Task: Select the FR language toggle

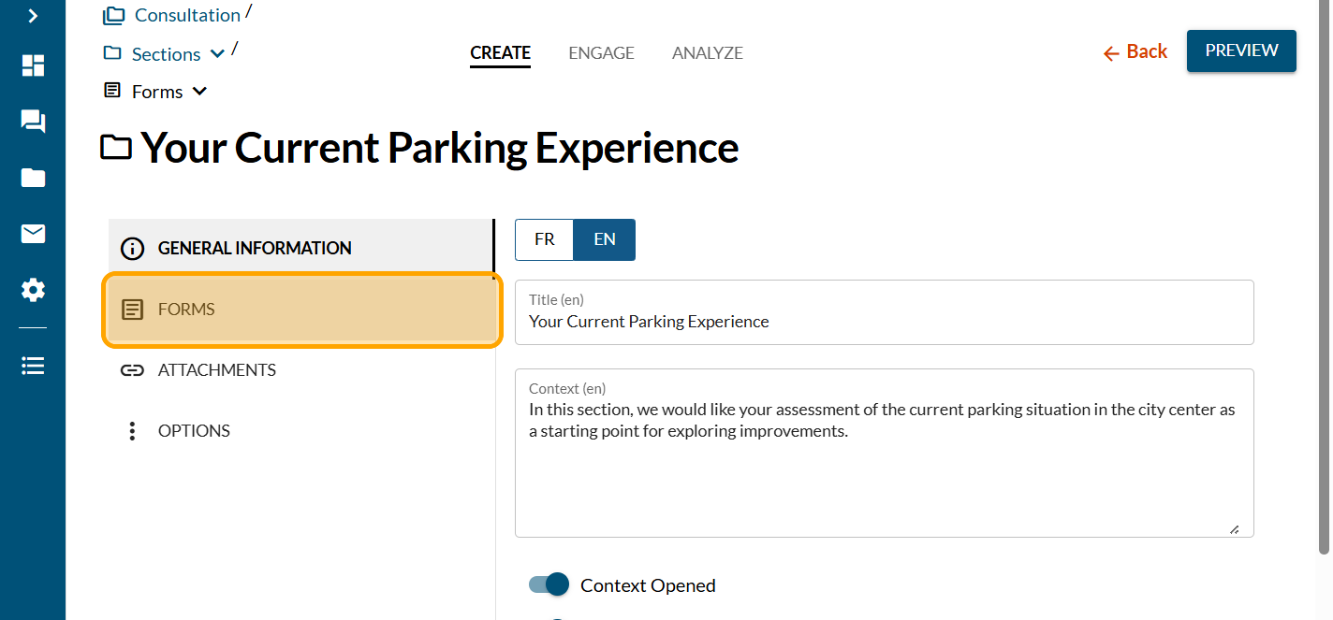Action: pos(544,239)
